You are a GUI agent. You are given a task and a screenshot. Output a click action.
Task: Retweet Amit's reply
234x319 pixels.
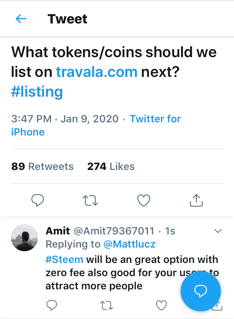106,305
